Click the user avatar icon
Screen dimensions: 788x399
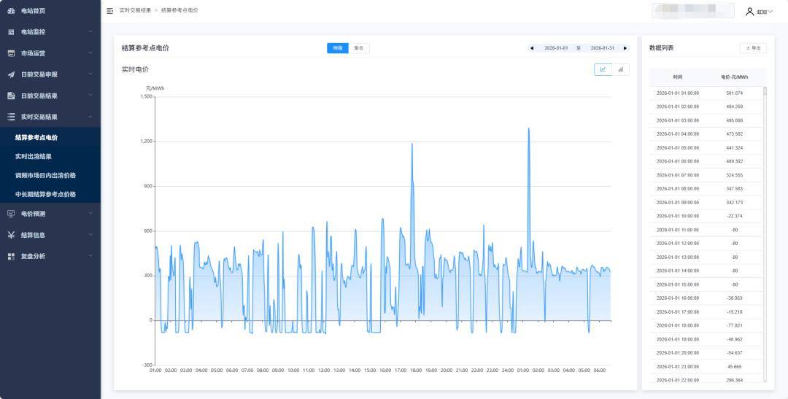749,12
